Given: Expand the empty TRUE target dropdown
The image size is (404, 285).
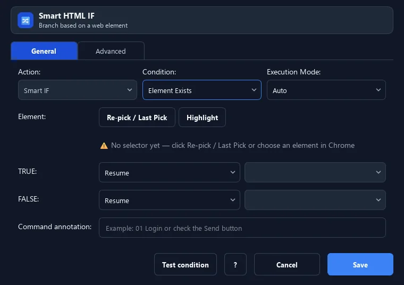Looking at the screenshot, I should (315, 172).
